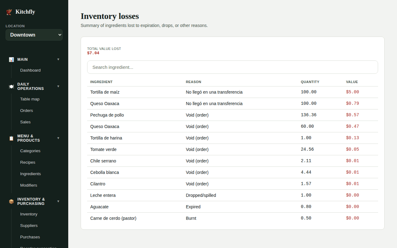Click the Reason column header
This screenshot has width=397, height=248.
point(194,82)
